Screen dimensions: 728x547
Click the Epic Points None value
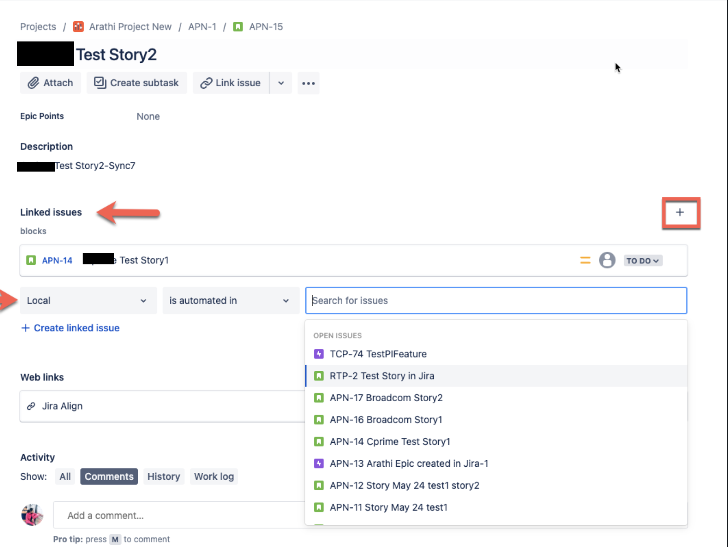click(x=148, y=116)
